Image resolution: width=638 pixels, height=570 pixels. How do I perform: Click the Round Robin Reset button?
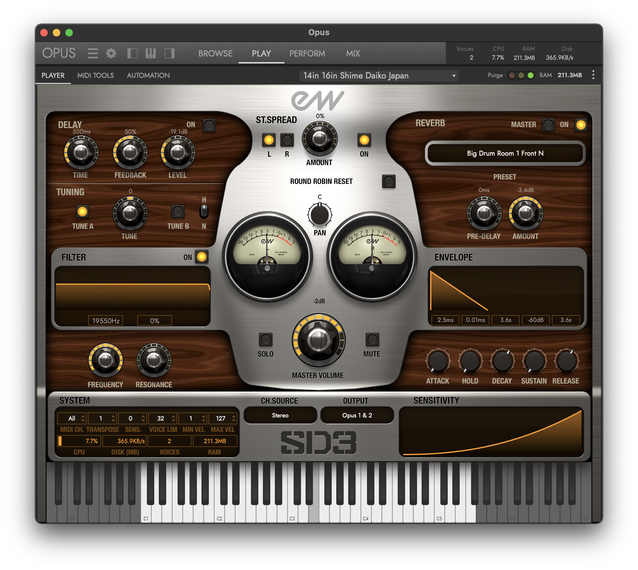click(388, 181)
